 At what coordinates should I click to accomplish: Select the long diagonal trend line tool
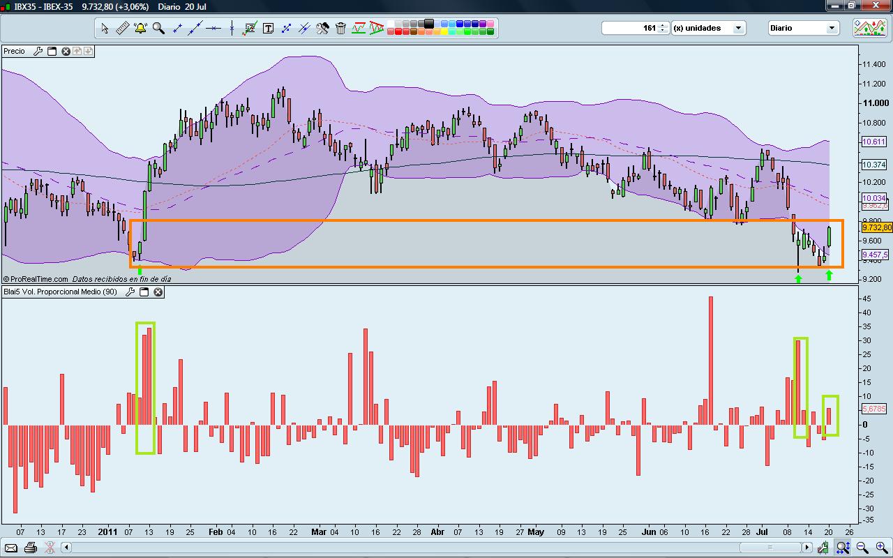pos(195,28)
